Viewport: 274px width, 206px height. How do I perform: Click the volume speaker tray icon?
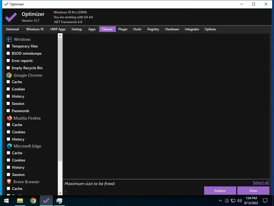[x=239, y=201]
